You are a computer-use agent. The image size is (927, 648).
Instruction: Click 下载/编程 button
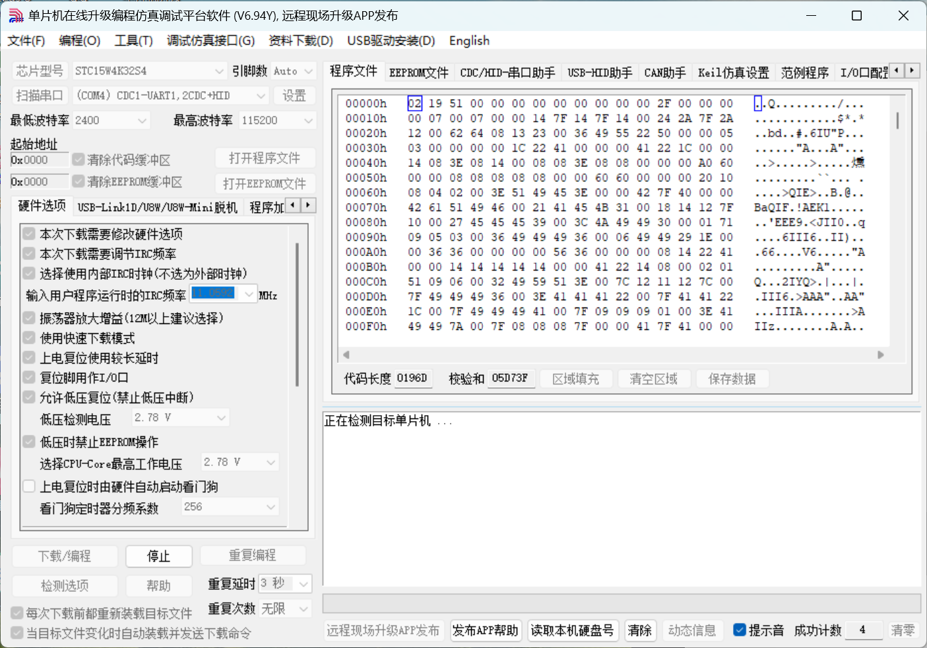click(x=65, y=556)
